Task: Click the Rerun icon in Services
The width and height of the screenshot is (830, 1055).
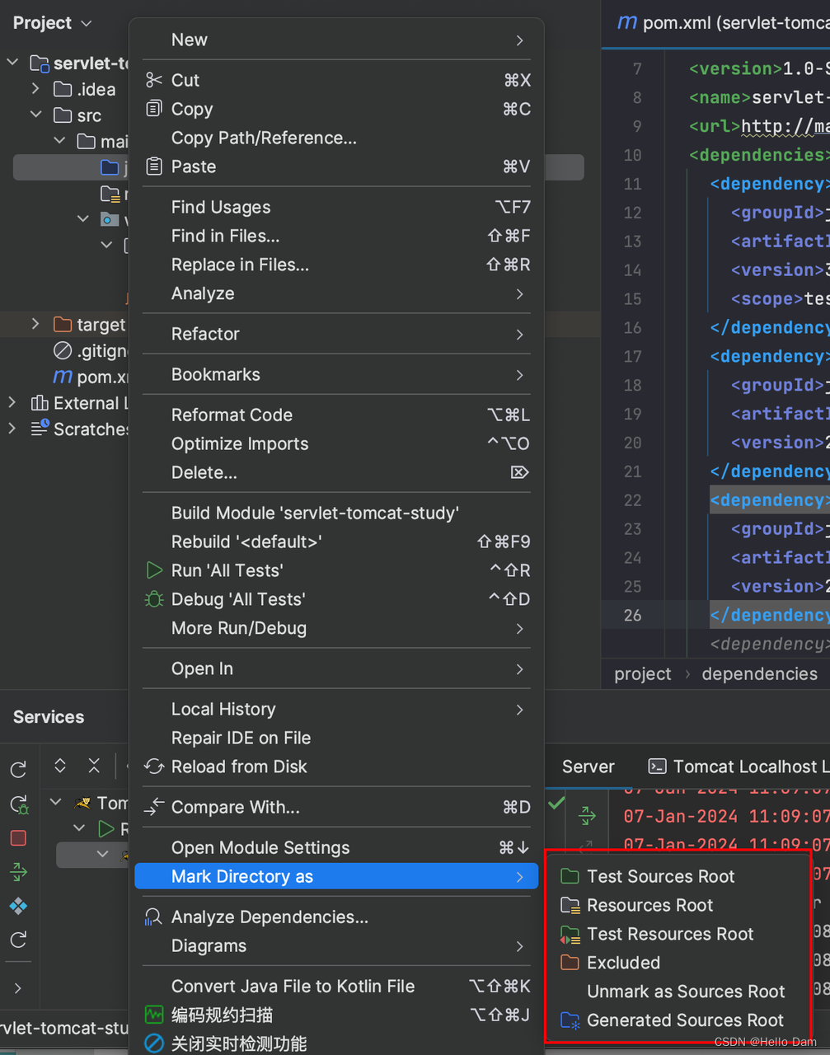Action: tap(18, 770)
